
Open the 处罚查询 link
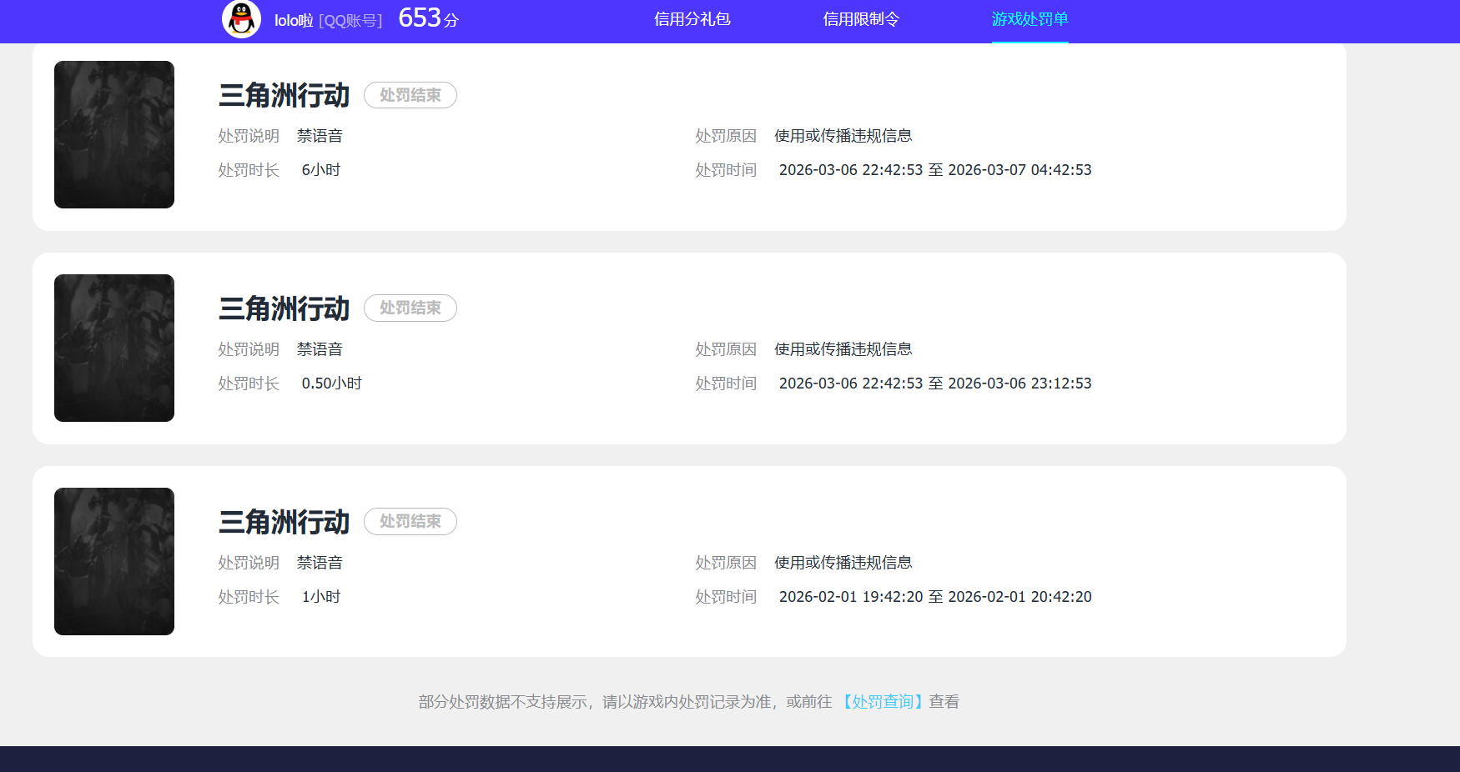click(x=883, y=702)
